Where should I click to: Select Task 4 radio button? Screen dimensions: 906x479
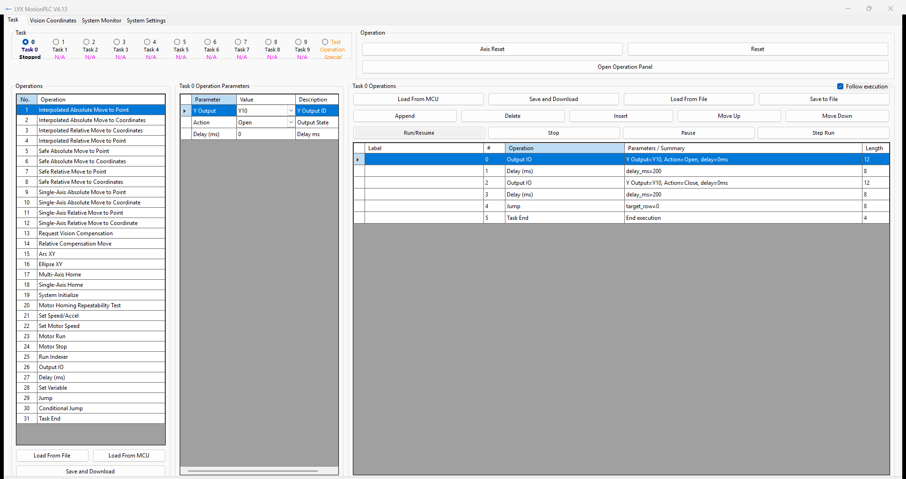click(x=147, y=42)
